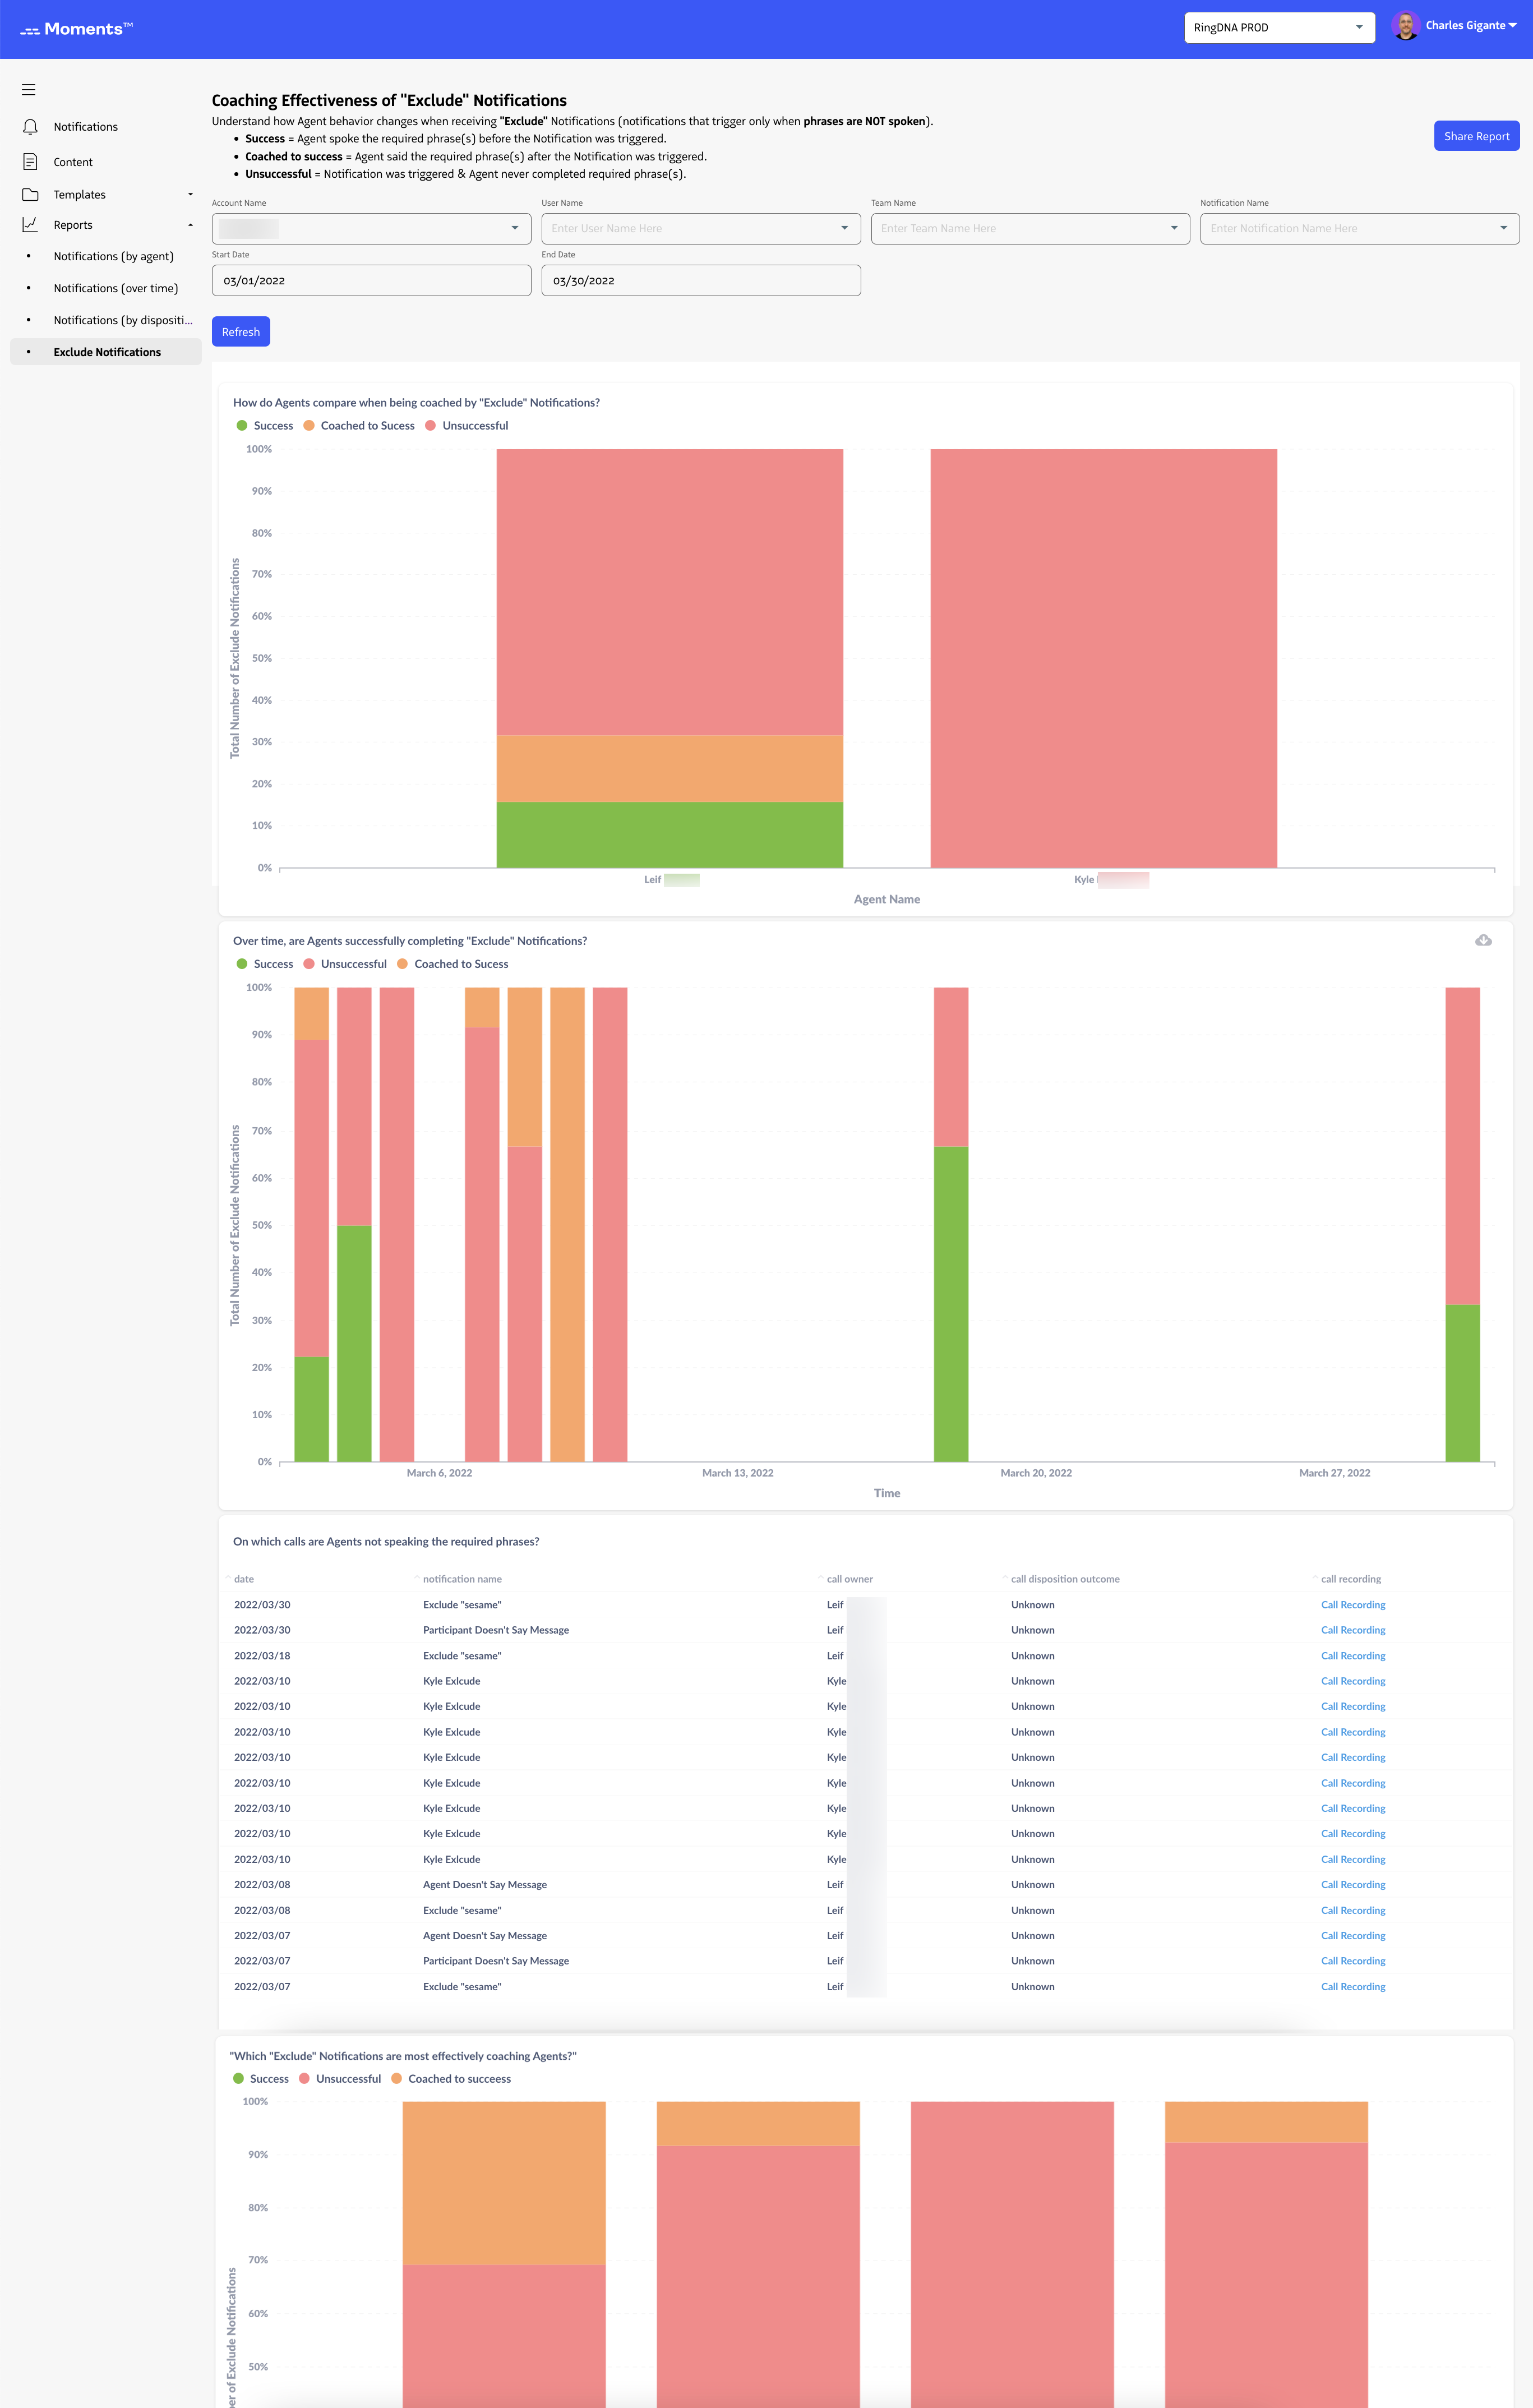
Task: Click the Moments logo
Action: click(77, 29)
